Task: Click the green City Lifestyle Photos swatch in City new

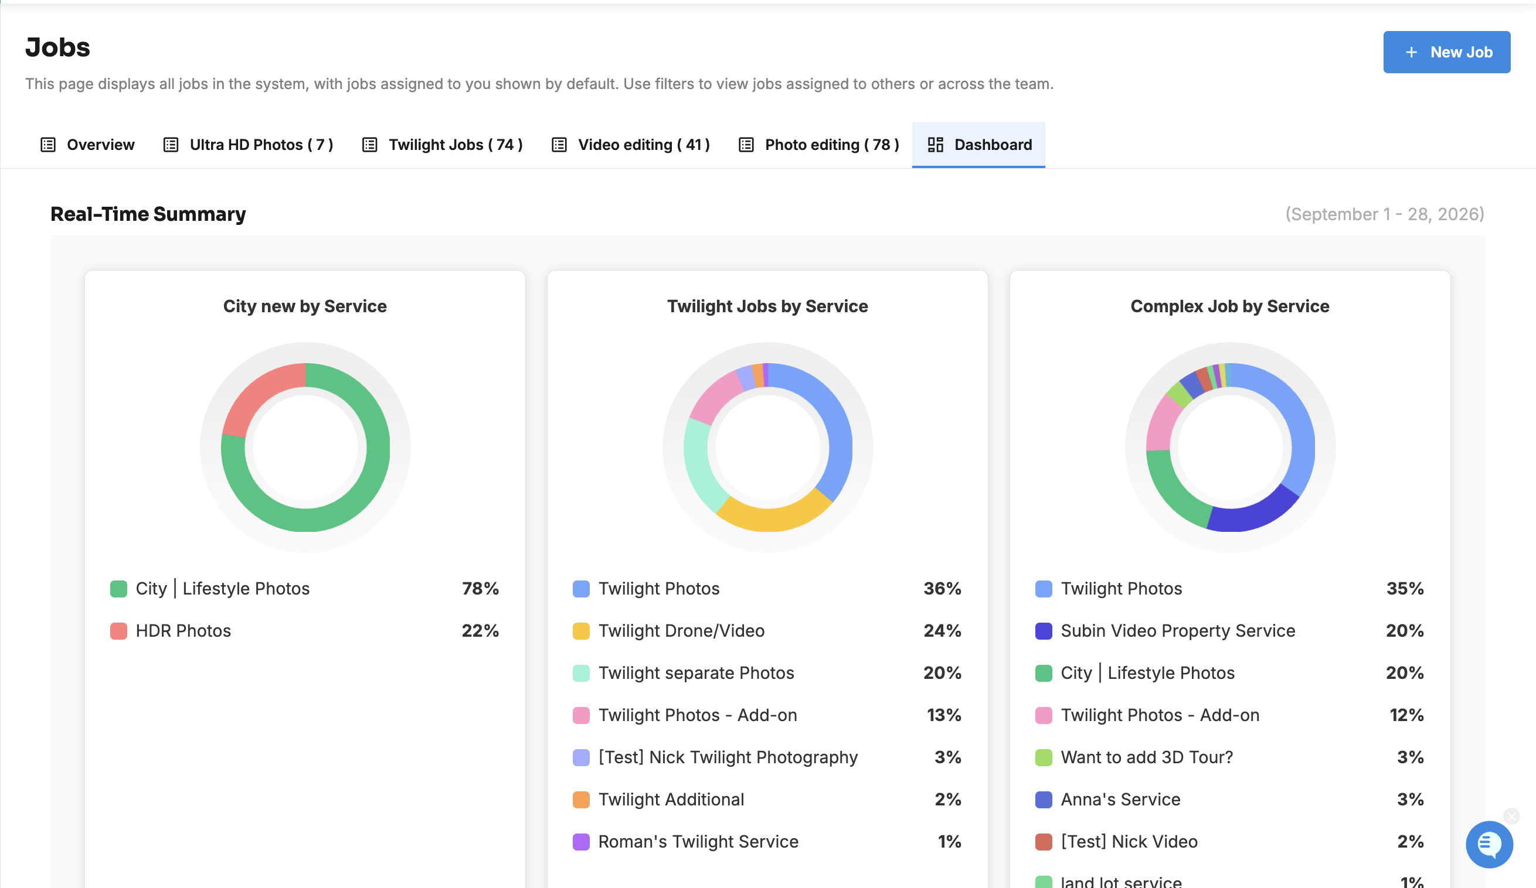Action: tap(119, 589)
